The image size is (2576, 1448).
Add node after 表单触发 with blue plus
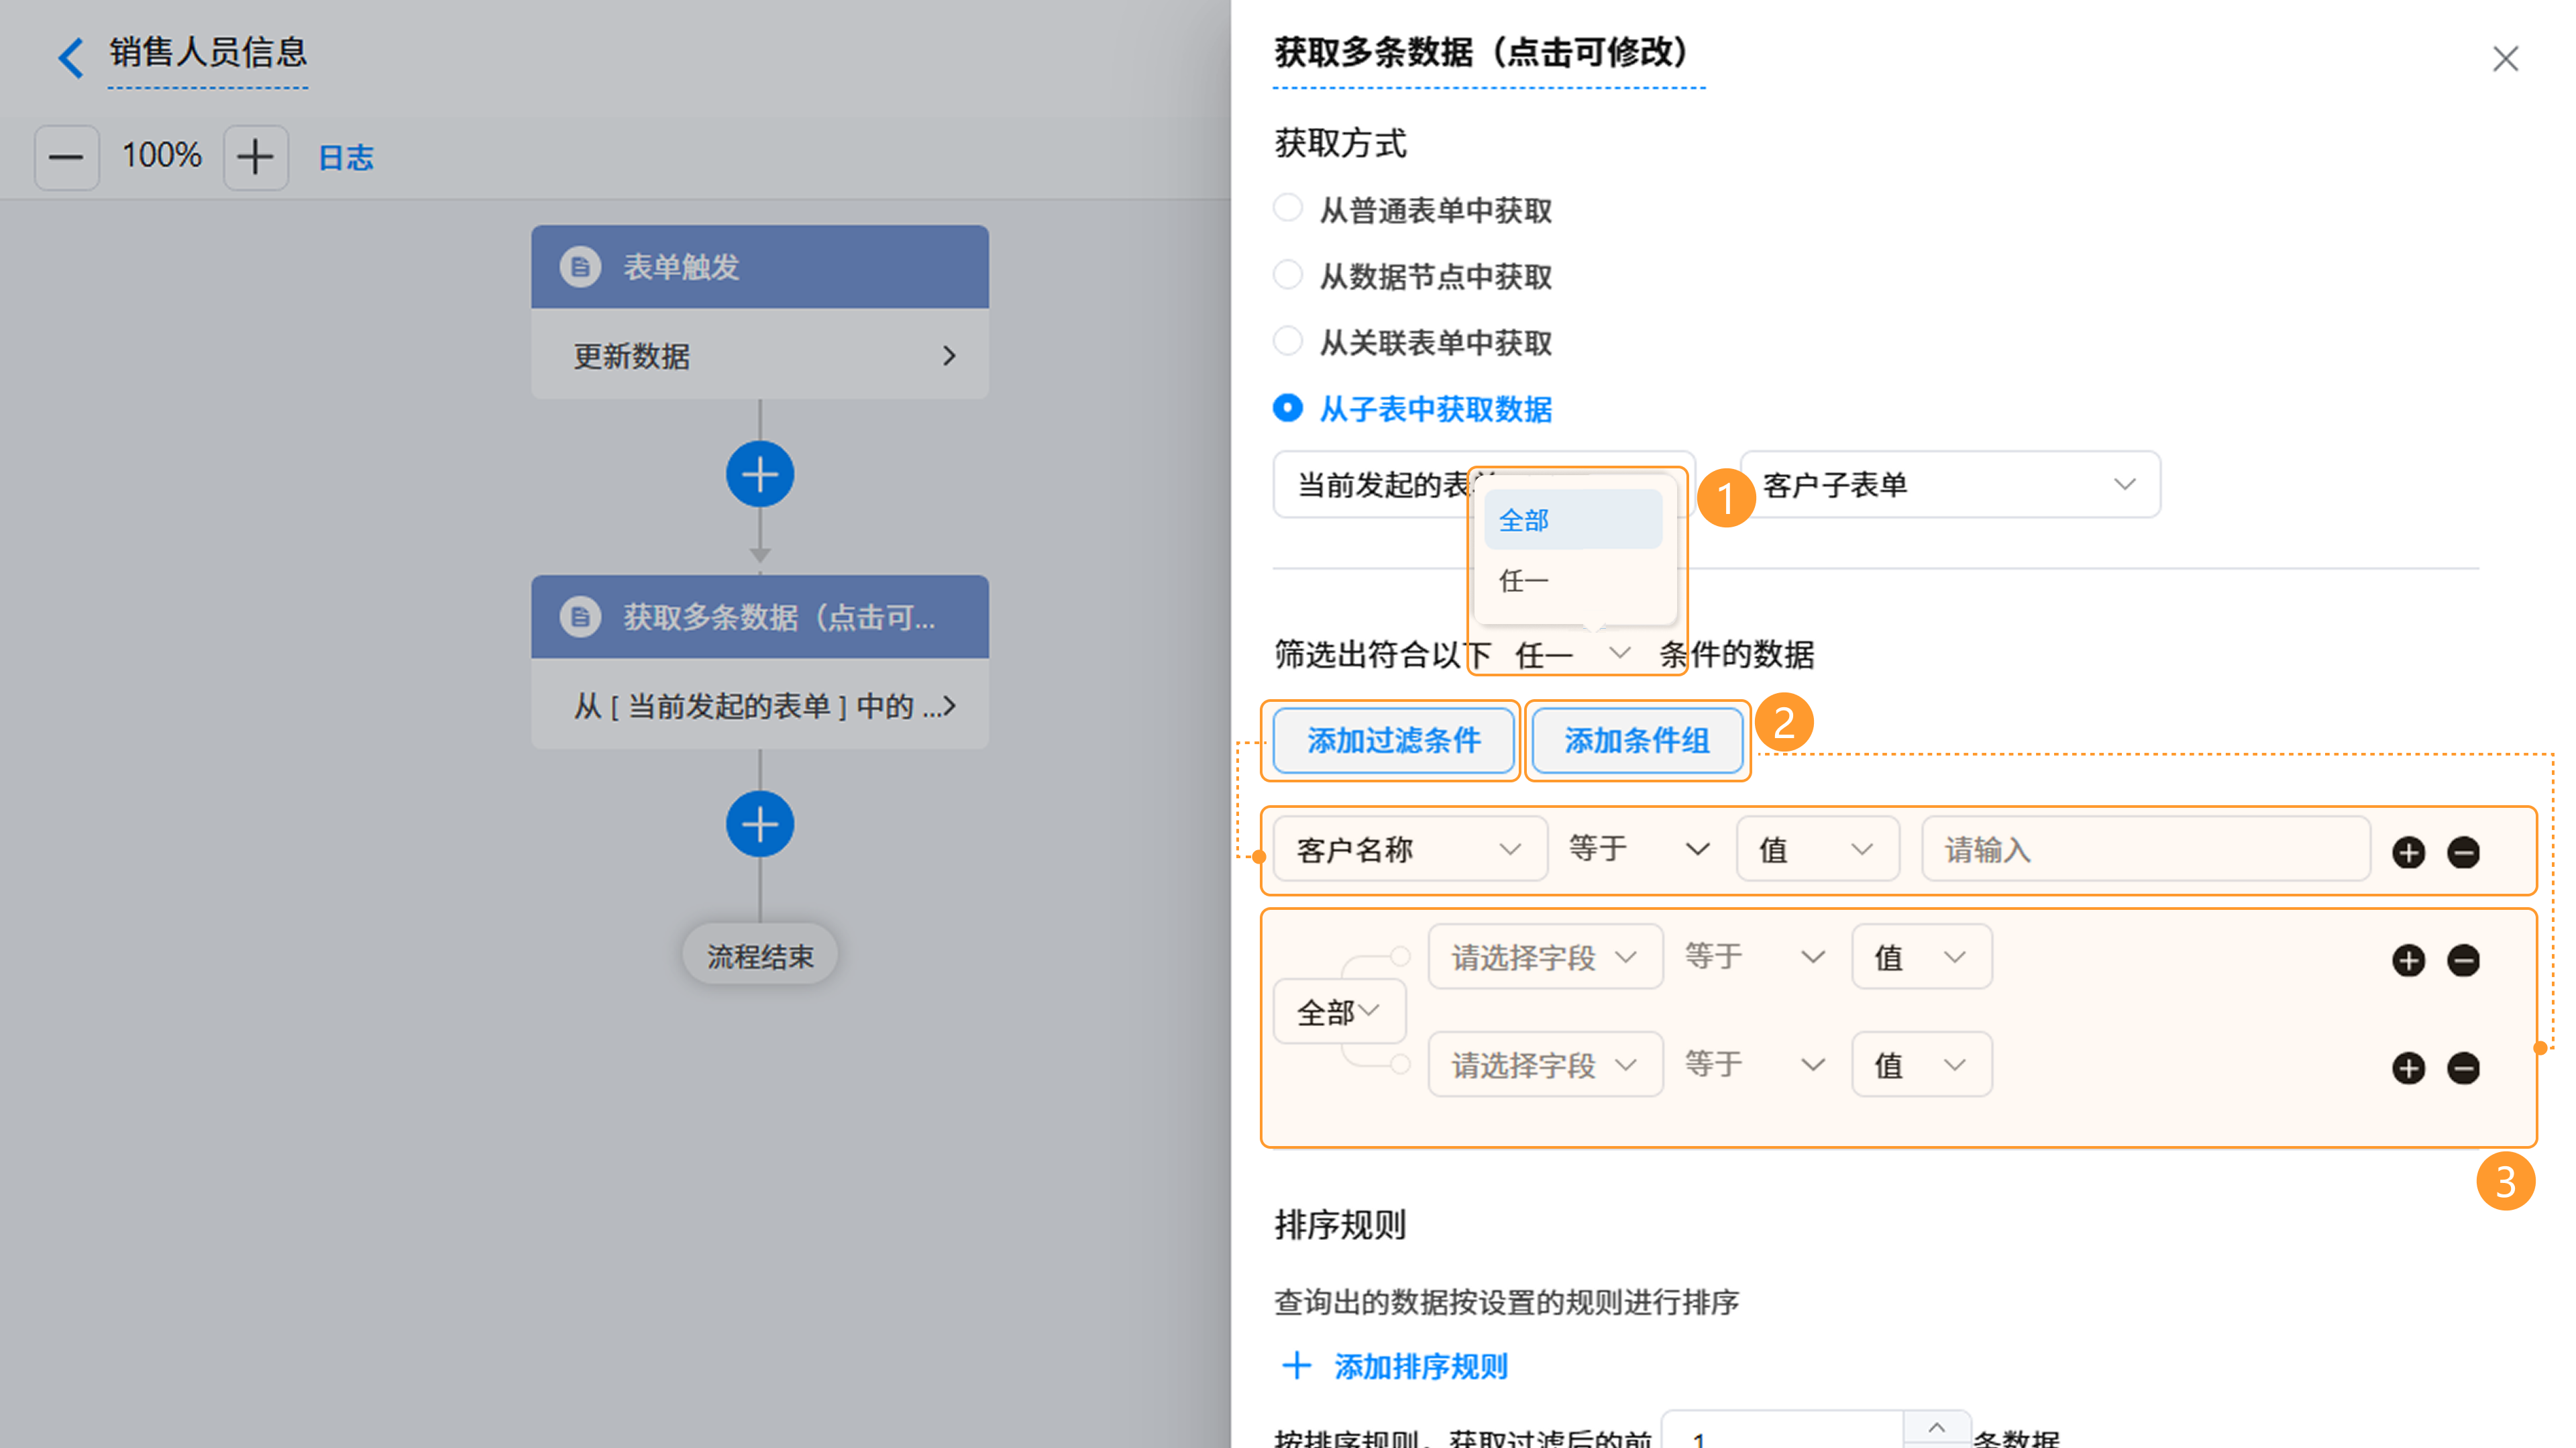click(x=760, y=474)
